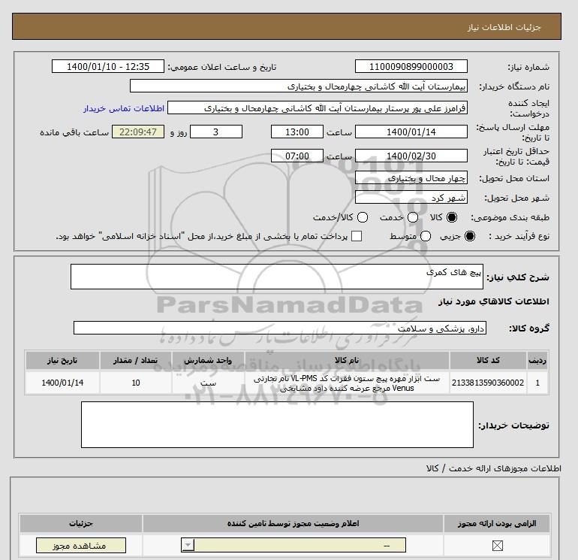Screen dimensions: 578x560
Task: Choose the جزیی purchase type radio
Action: [470, 236]
